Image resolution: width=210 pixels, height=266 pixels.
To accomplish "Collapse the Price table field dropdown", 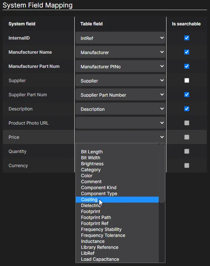I will 120,137.
